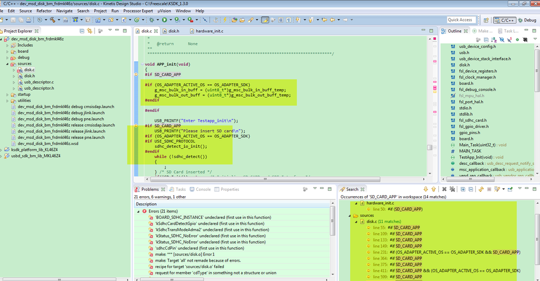
Task: Toggle Mark Occurrences highlighter button
Action: (265, 20)
